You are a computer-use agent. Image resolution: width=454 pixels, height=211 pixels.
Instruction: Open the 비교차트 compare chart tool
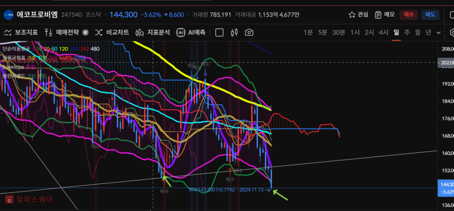[112, 32]
